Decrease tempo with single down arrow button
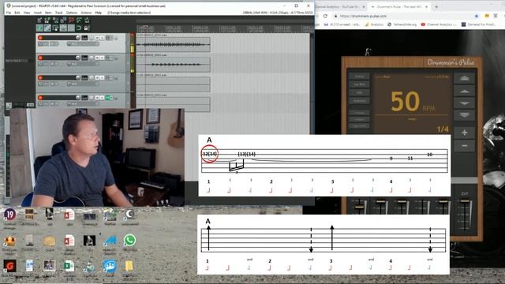Viewport: 505px width, 284px height. (464, 103)
